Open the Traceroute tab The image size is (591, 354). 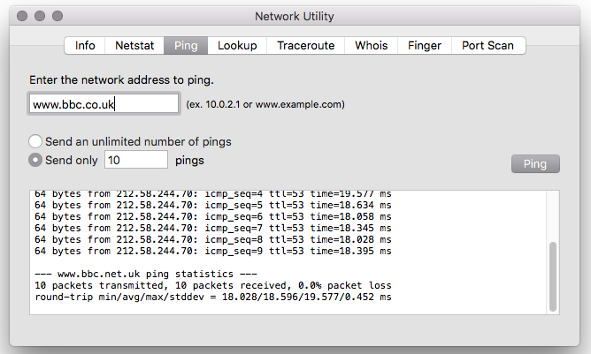click(x=305, y=45)
